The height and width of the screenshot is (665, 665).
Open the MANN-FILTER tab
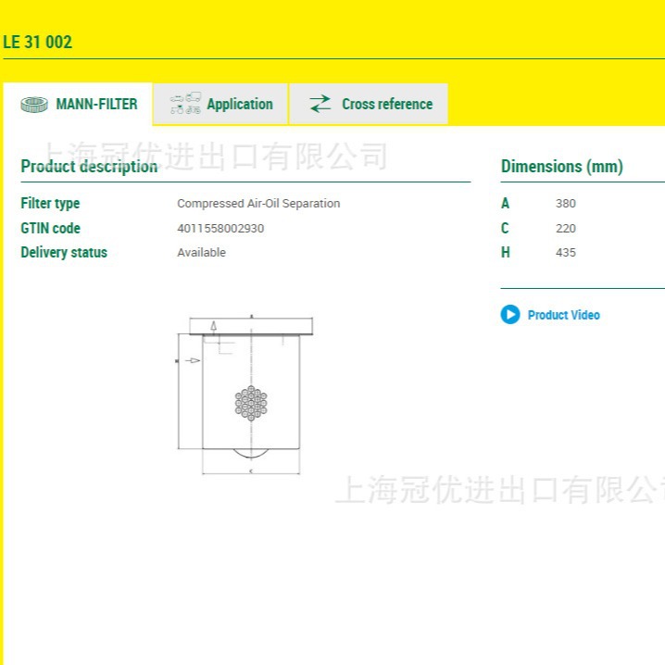(x=78, y=104)
